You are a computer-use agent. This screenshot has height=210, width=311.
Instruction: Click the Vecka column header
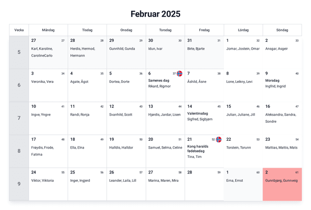coord(19,30)
